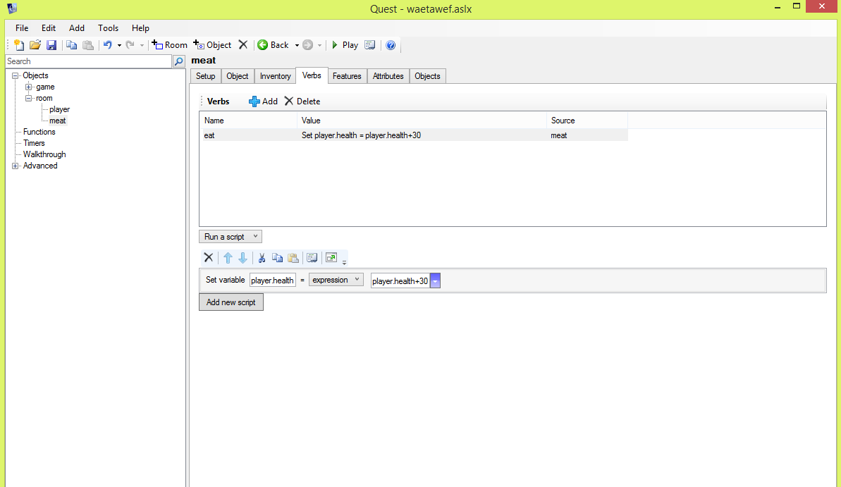Move script up with blue up arrow
The width and height of the screenshot is (841, 487).
click(228, 258)
